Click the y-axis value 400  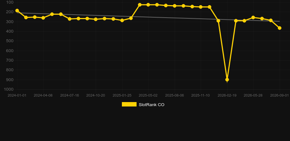pos(10,32)
